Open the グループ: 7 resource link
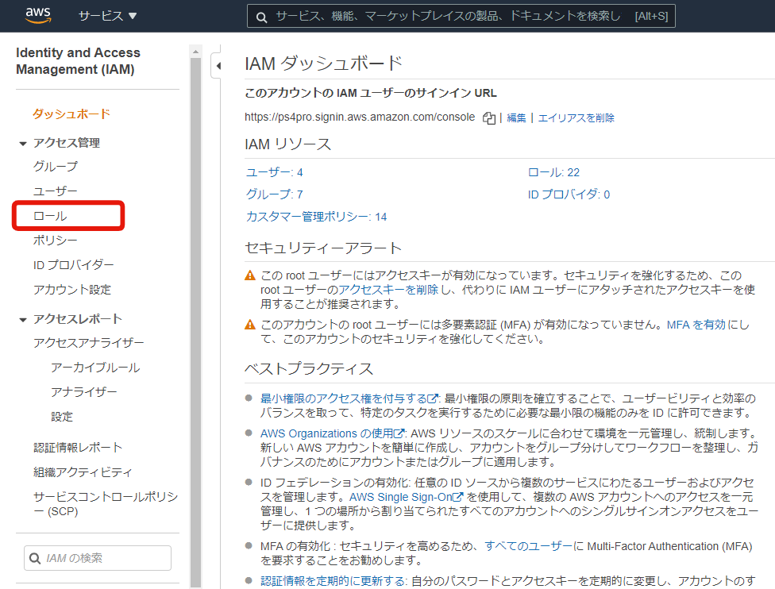Viewport: 775px width, 589px height. (x=274, y=194)
